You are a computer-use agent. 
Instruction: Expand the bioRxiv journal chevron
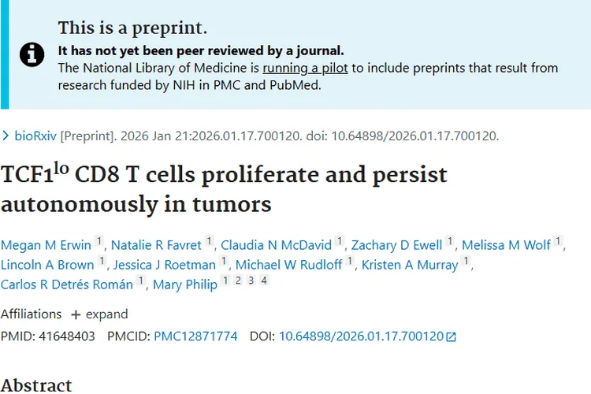tap(6, 136)
